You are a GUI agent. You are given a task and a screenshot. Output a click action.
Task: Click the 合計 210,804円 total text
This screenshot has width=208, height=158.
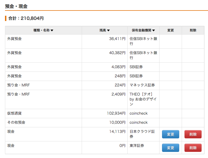26,18
